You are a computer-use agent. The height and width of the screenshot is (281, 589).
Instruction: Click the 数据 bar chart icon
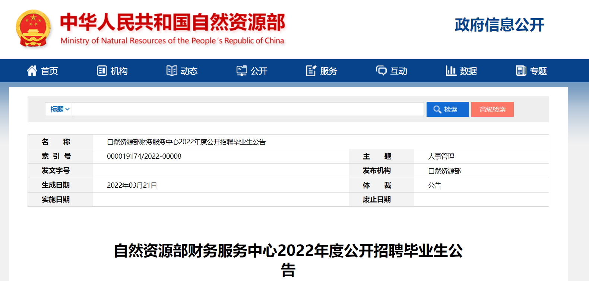coord(451,71)
